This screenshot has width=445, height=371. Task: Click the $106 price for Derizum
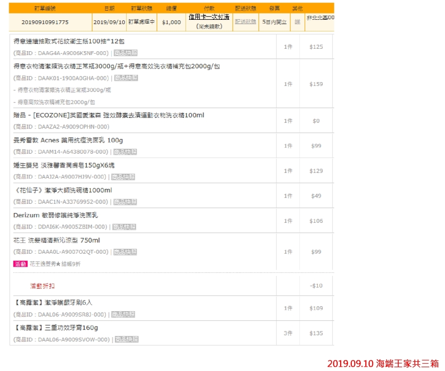point(316,221)
